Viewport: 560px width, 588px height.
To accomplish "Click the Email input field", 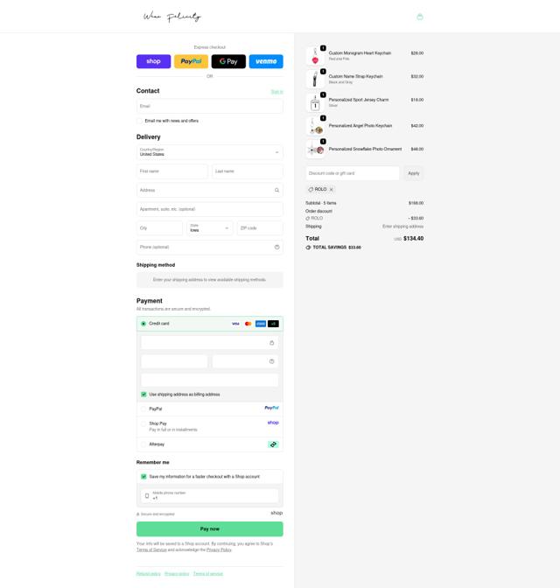I will click(x=210, y=106).
